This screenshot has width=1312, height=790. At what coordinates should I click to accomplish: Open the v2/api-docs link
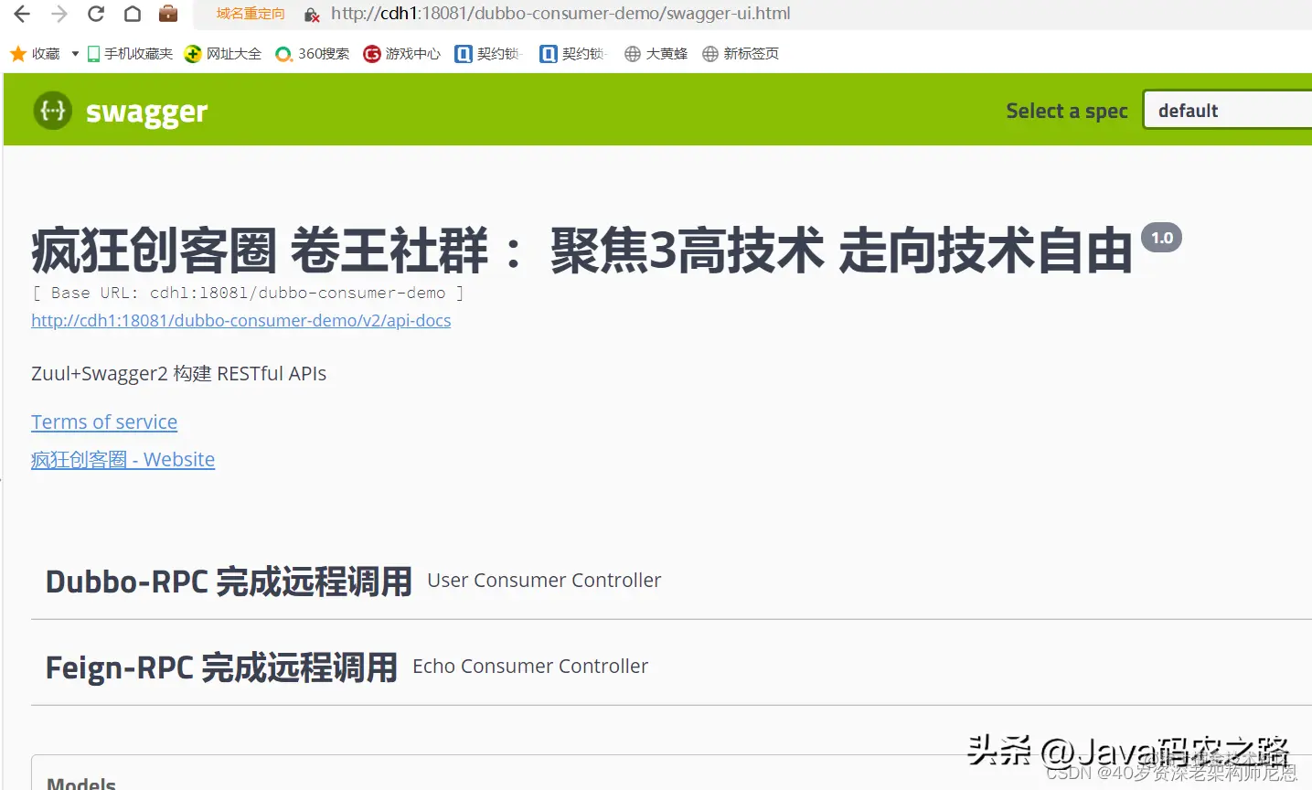pos(241,320)
